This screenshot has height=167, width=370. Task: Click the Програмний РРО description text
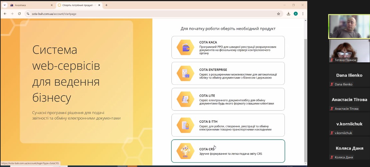[238, 50]
